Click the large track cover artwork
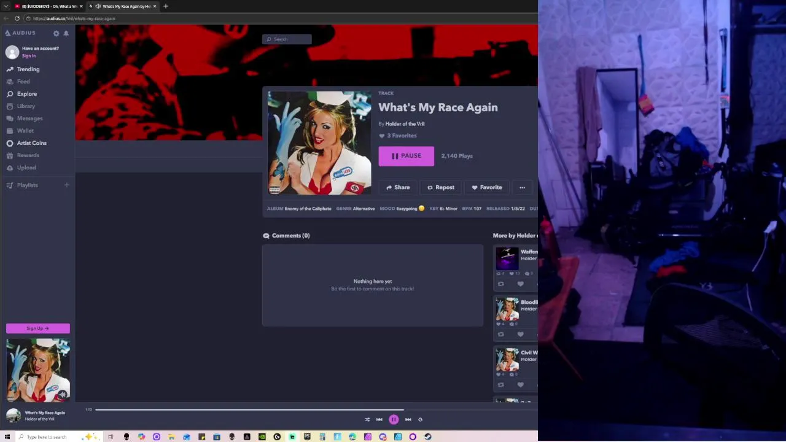The image size is (786, 442). (319, 143)
